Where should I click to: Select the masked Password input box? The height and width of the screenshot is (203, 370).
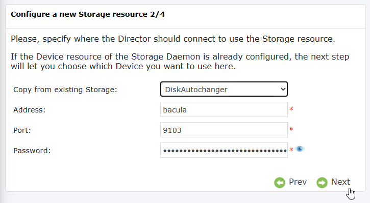click(224, 150)
